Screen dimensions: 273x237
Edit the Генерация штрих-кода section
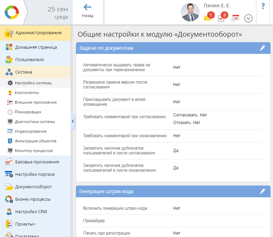[x=262, y=191]
